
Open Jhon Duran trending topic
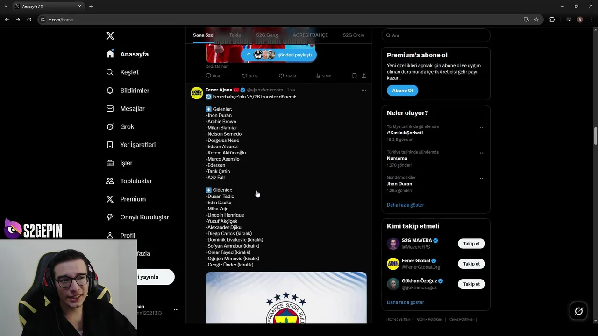pos(399,184)
